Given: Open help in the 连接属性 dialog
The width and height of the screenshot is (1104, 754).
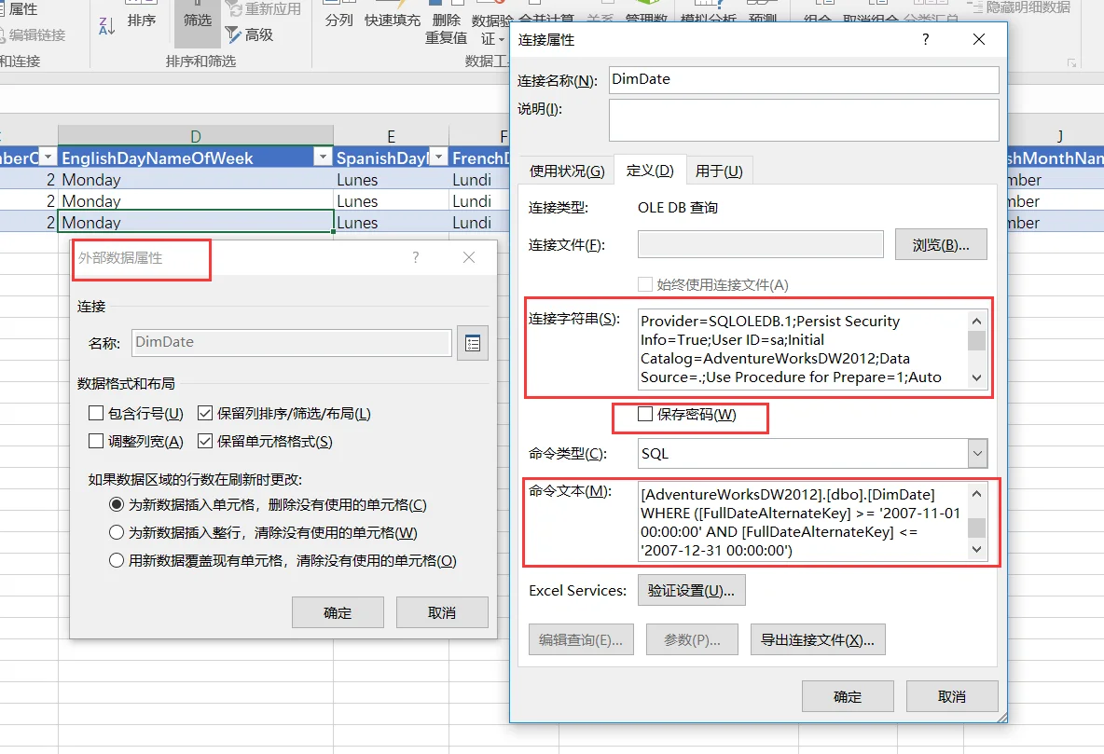Looking at the screenshot, I should (925, 39).
